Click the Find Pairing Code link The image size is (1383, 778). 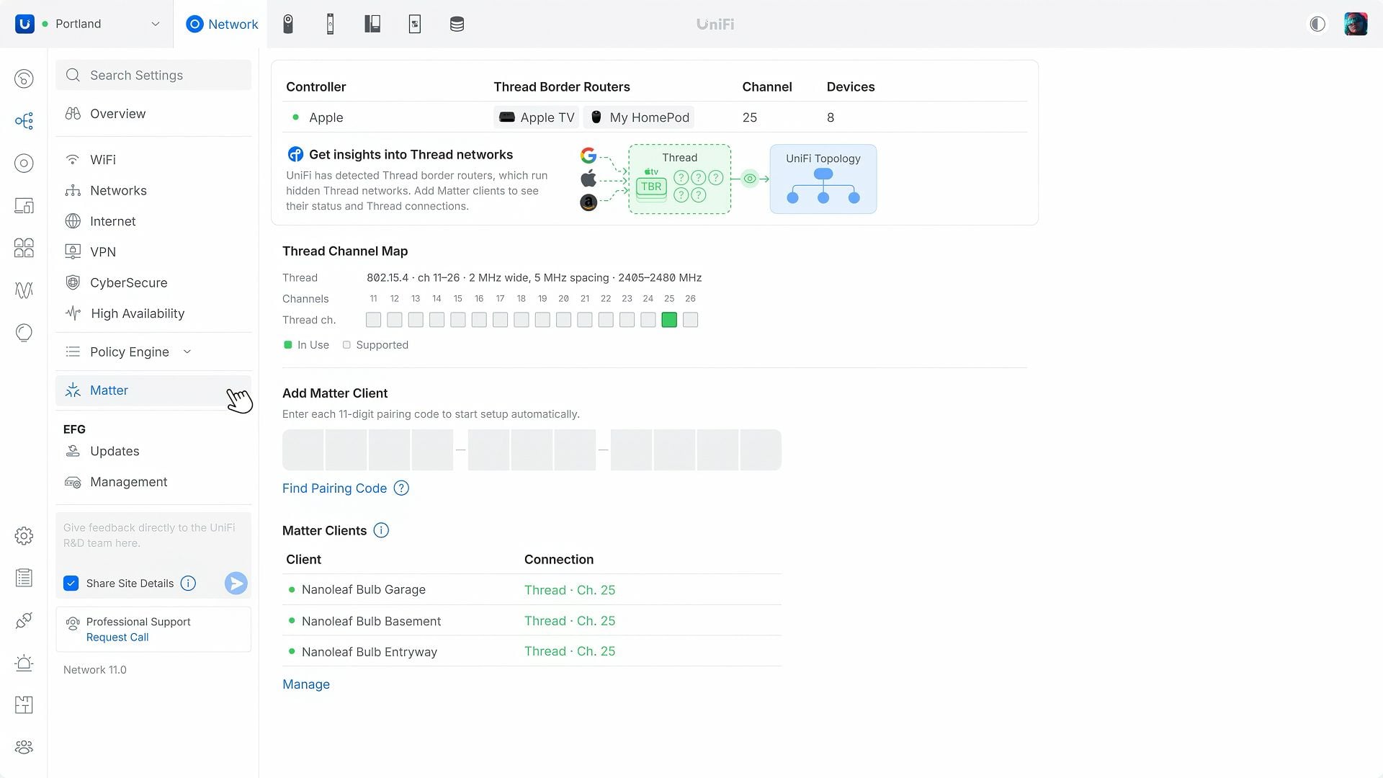click(x=334, y=488)
